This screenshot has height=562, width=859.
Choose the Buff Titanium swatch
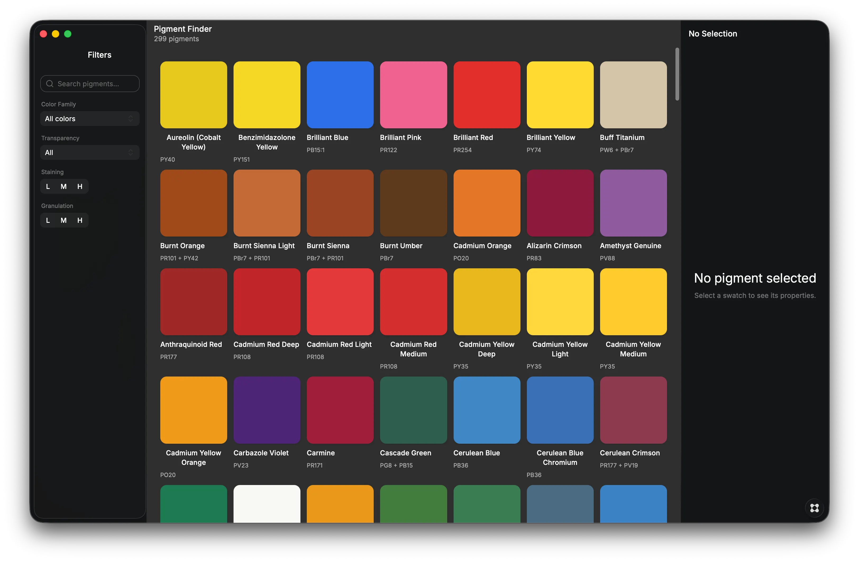click(633, 95)
